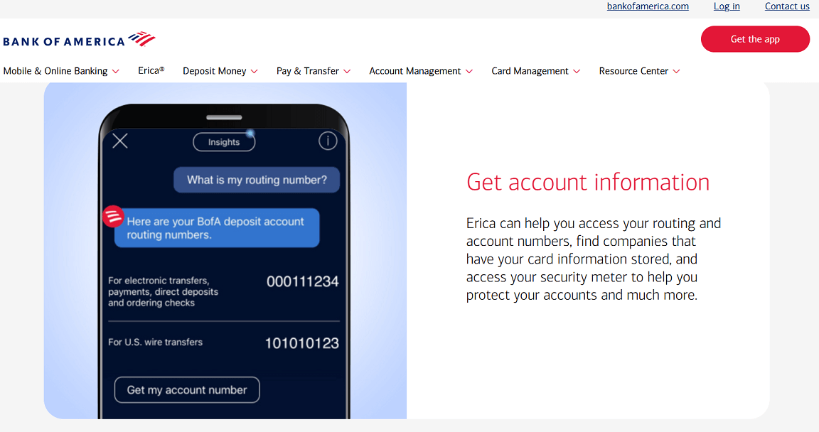The image size is (819, 432).
Task: Open the Account Management dropdown
Action: pyautogui.click(x=415, y=71)
